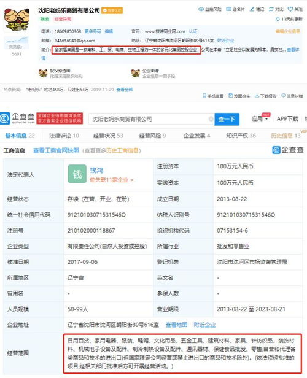Click the 认证 link beside the website
This screenshot has height=378, width=307.
193,31
